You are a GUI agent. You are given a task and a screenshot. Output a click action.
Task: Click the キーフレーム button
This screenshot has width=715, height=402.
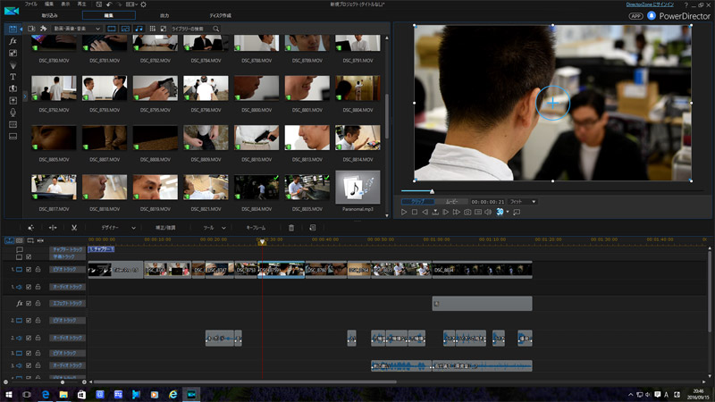coord(256,228)
